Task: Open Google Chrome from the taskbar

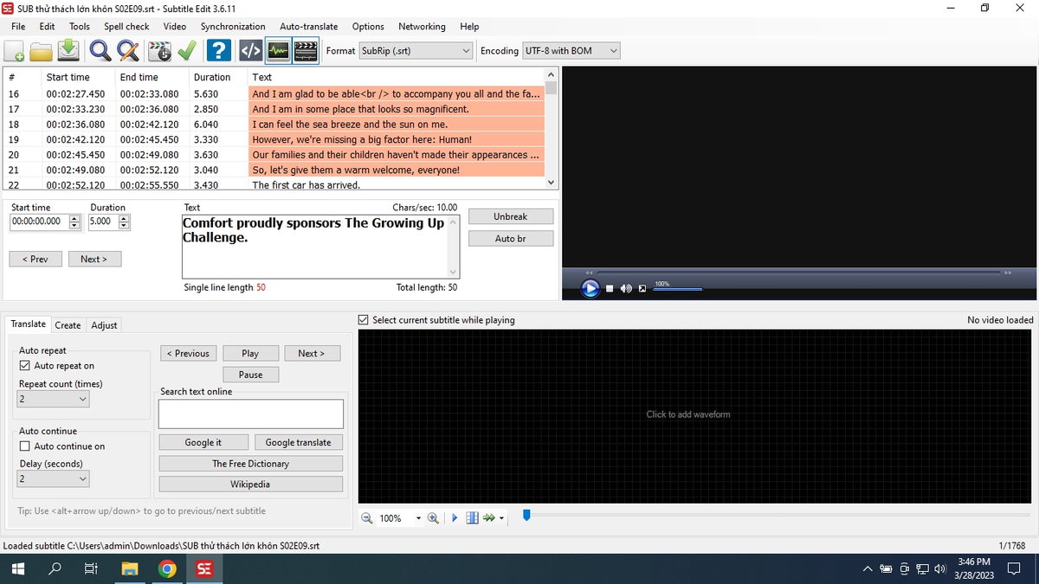Action: click(x=167, y=568)
